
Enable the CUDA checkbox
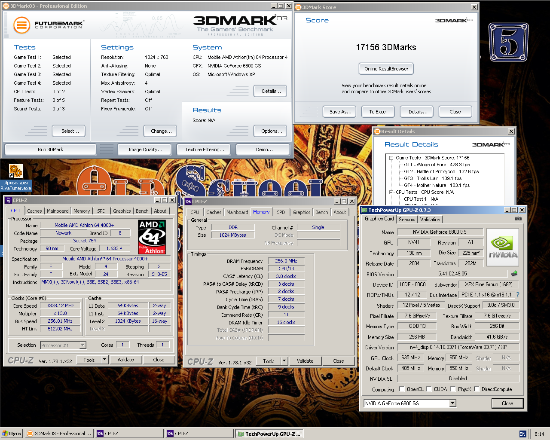coord(429,389)
